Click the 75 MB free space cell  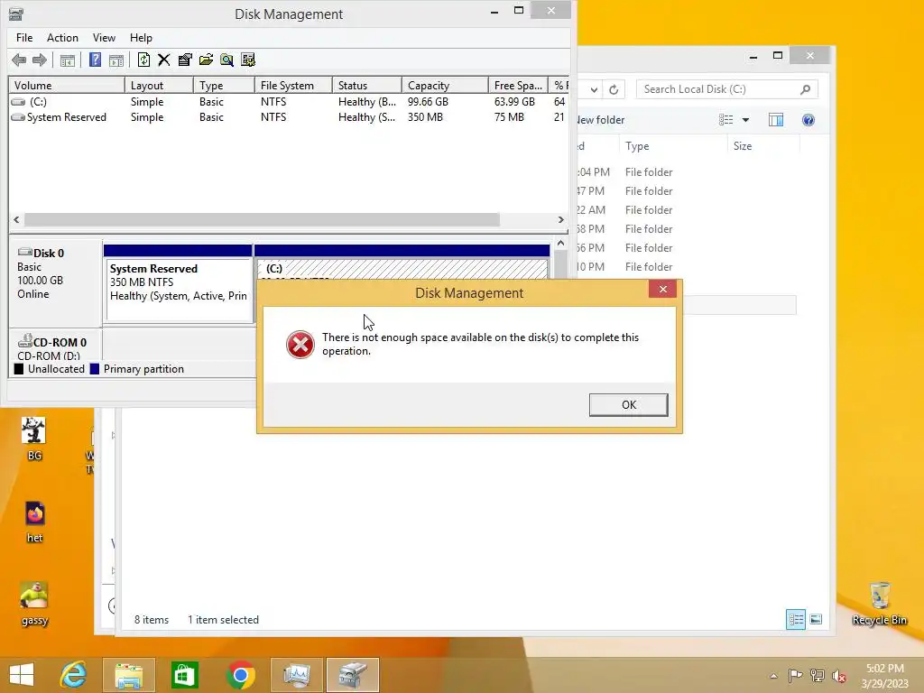point(509,117)
